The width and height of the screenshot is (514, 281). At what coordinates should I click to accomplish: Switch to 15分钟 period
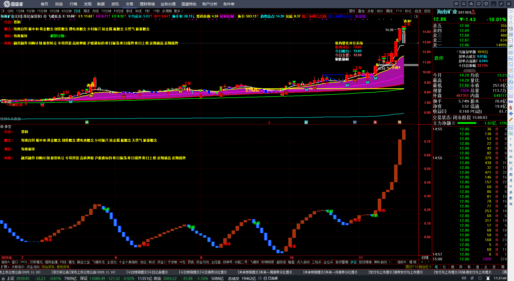pyautogui.click(x=42, y=11)
